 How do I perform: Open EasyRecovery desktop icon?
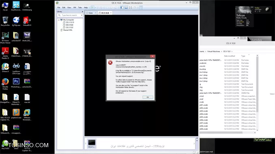click(16, 6)
